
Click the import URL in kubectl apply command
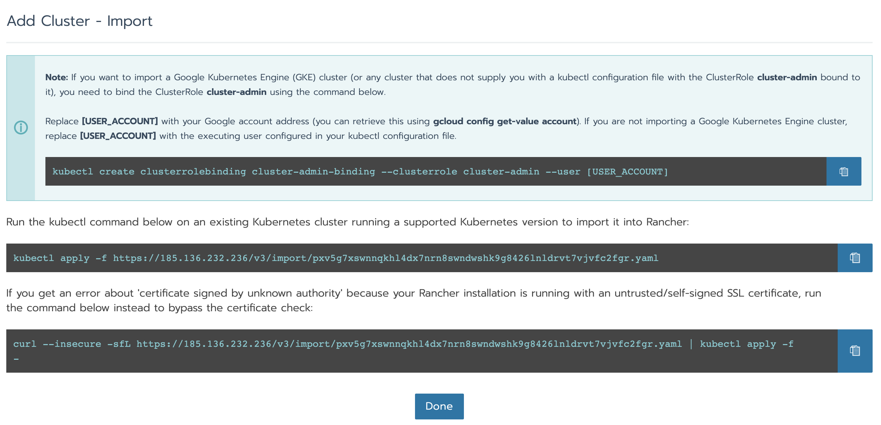pos(385,258)
